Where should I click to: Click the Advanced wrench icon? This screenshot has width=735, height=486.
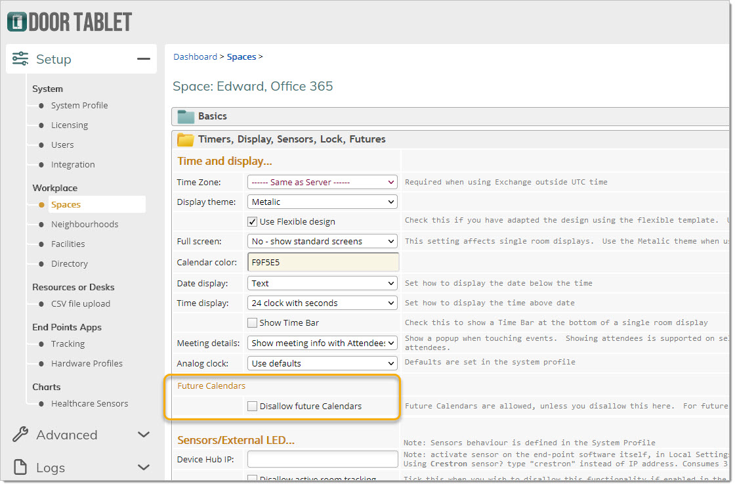point(20,435)
